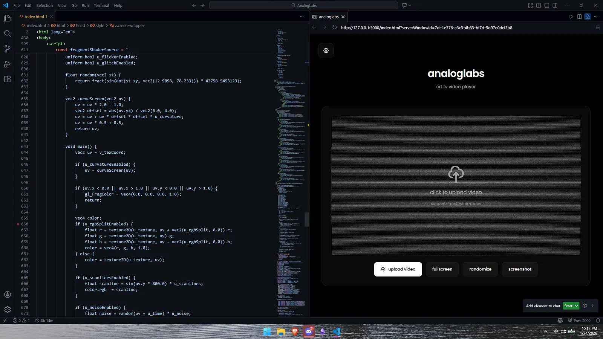Open the Explorer view in activity bar
This screenshot has width=603, height=339.
pyautogui.click(x=7, y=18)
